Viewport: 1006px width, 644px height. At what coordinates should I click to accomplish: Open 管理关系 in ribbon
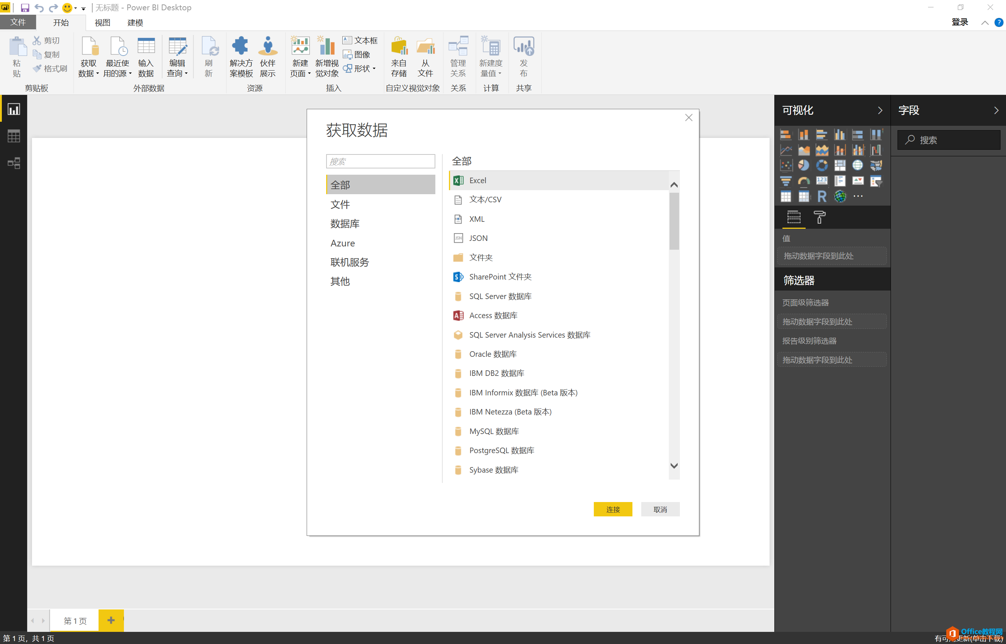458,56
